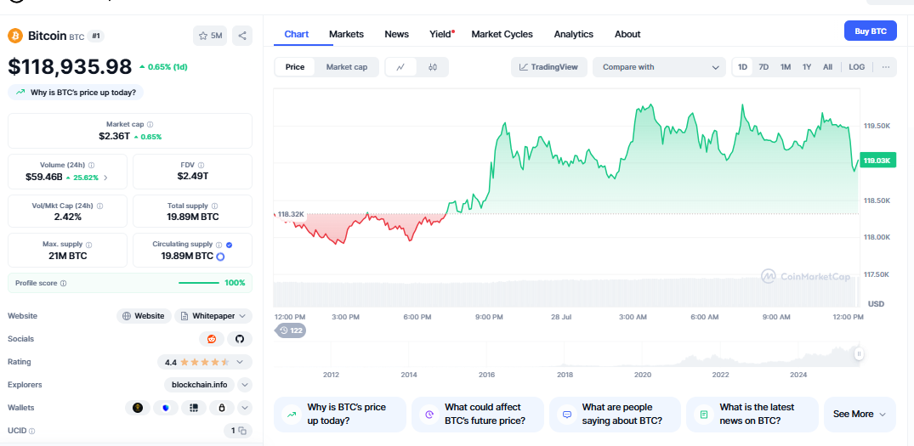The width and height of the screenshot is (914, 446).
Task: Open Profile score info icon
Action: (63, 284)
